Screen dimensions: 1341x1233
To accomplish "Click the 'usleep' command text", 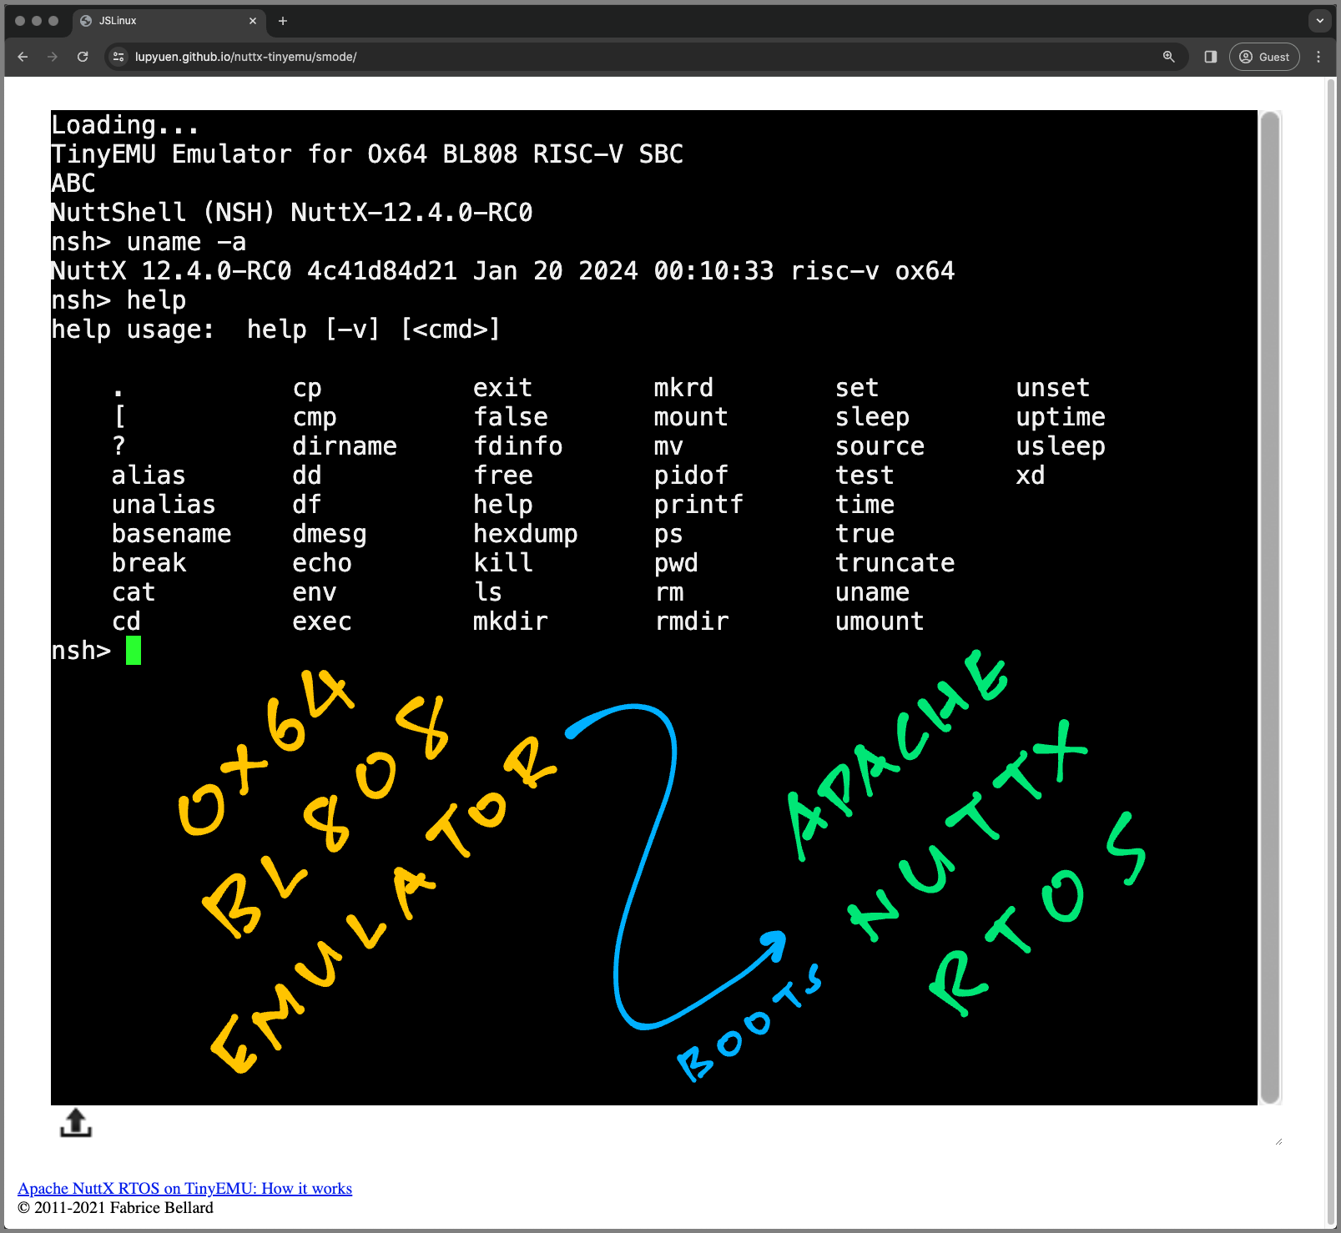I will pos(1061,446).
